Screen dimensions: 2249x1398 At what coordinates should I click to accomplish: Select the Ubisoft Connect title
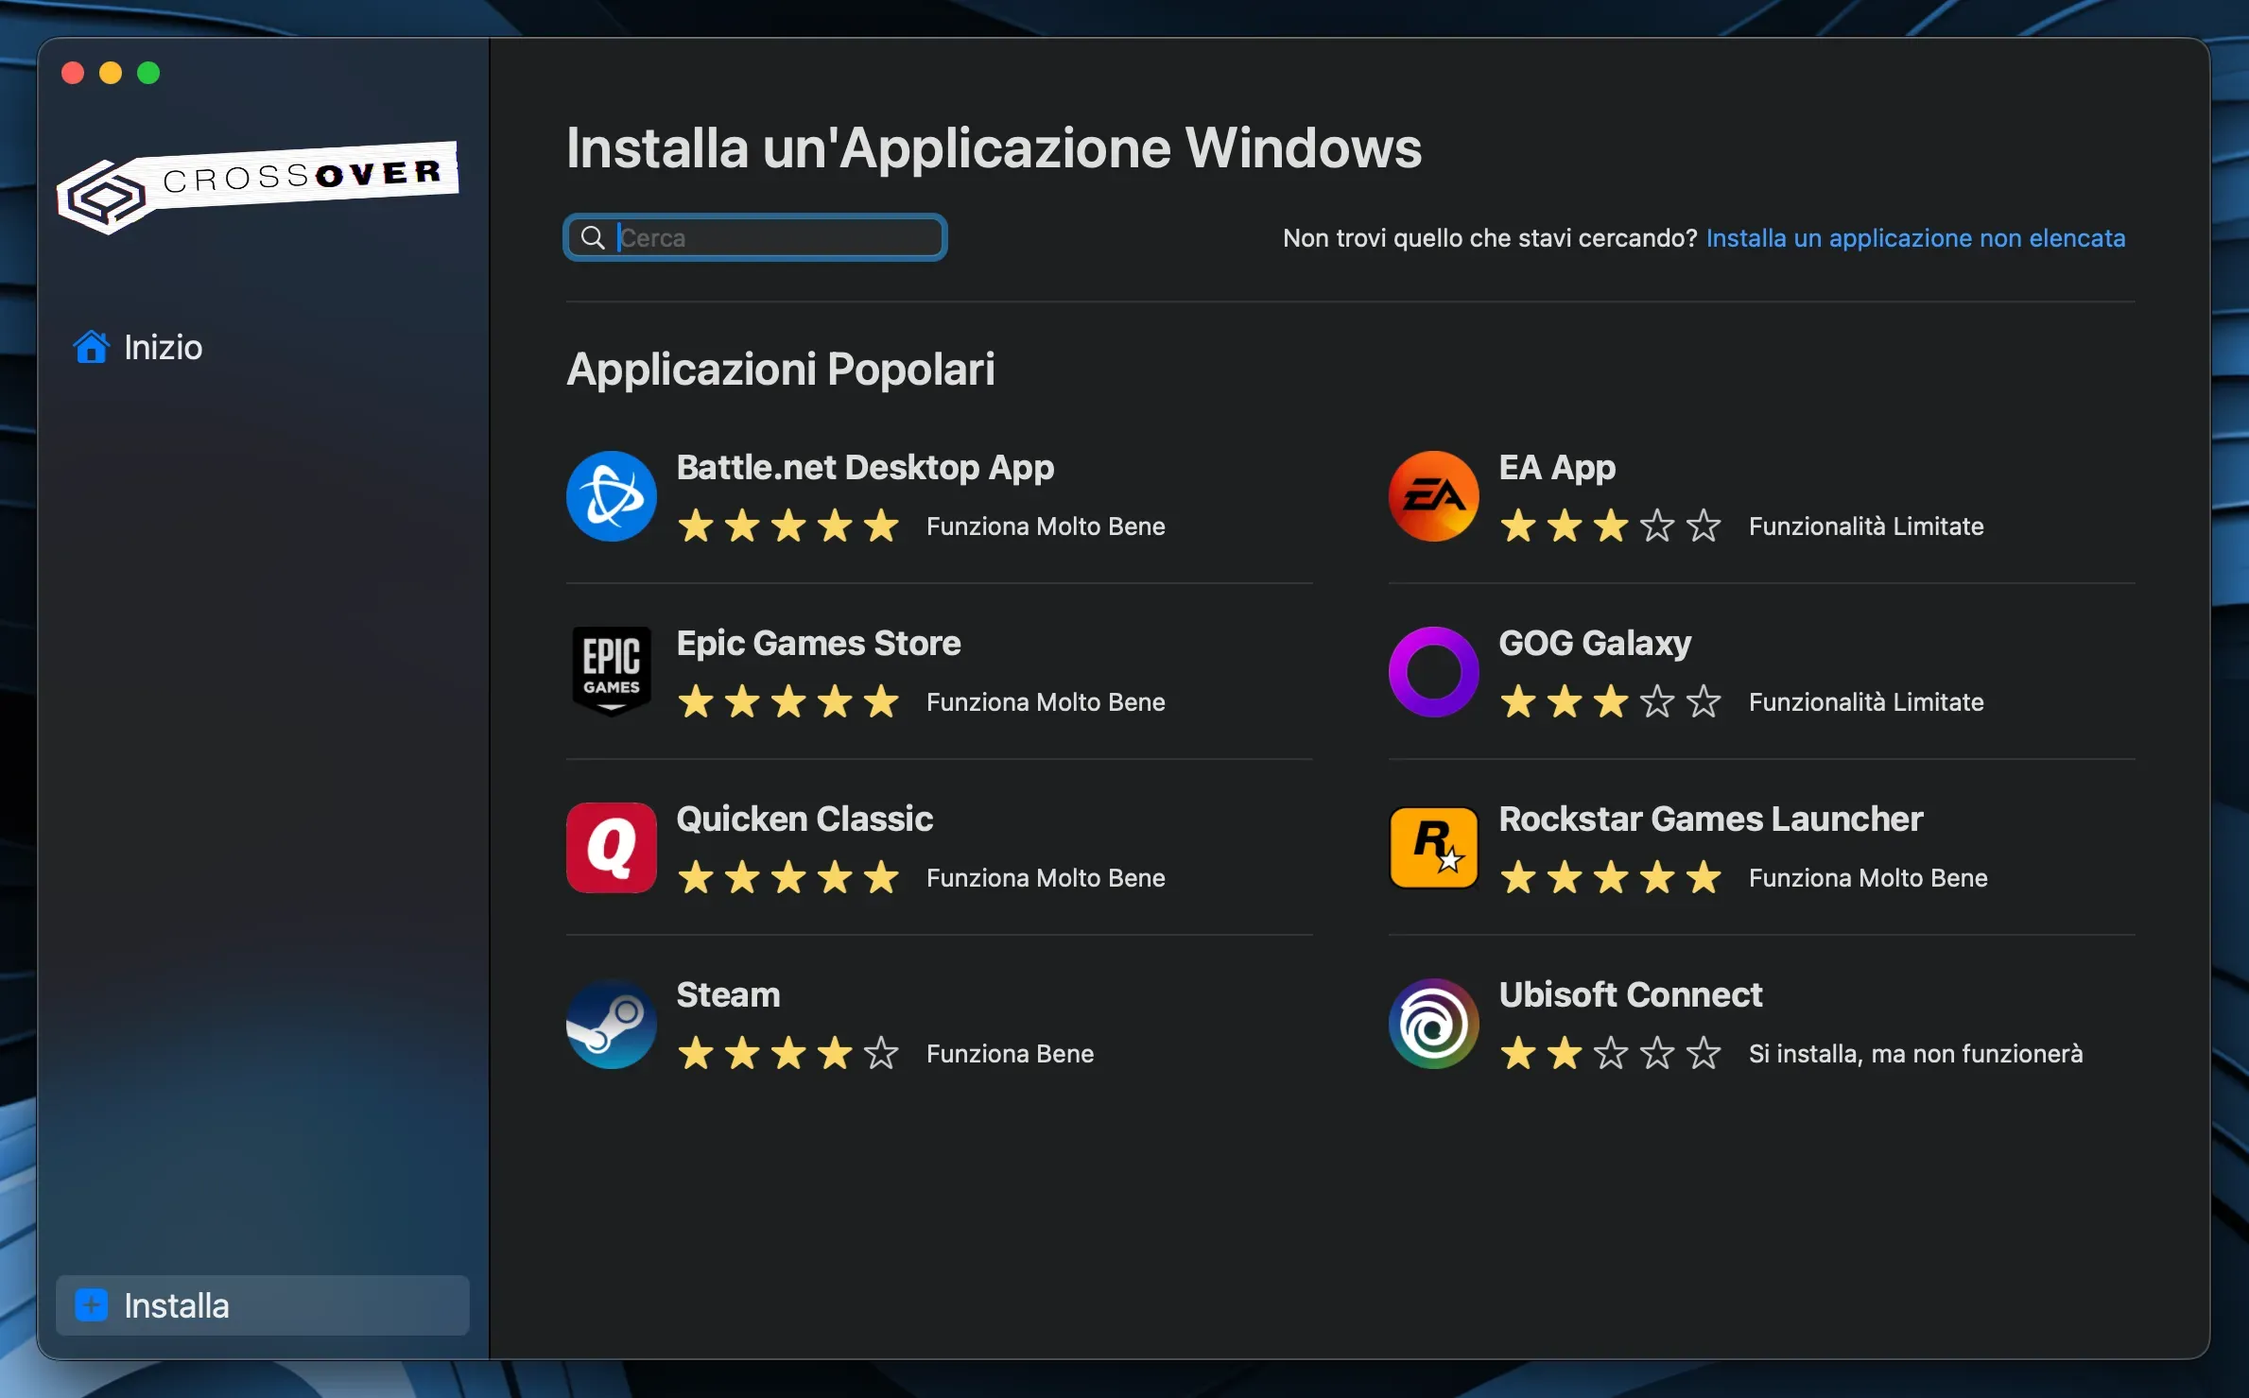coord(1631,995)
